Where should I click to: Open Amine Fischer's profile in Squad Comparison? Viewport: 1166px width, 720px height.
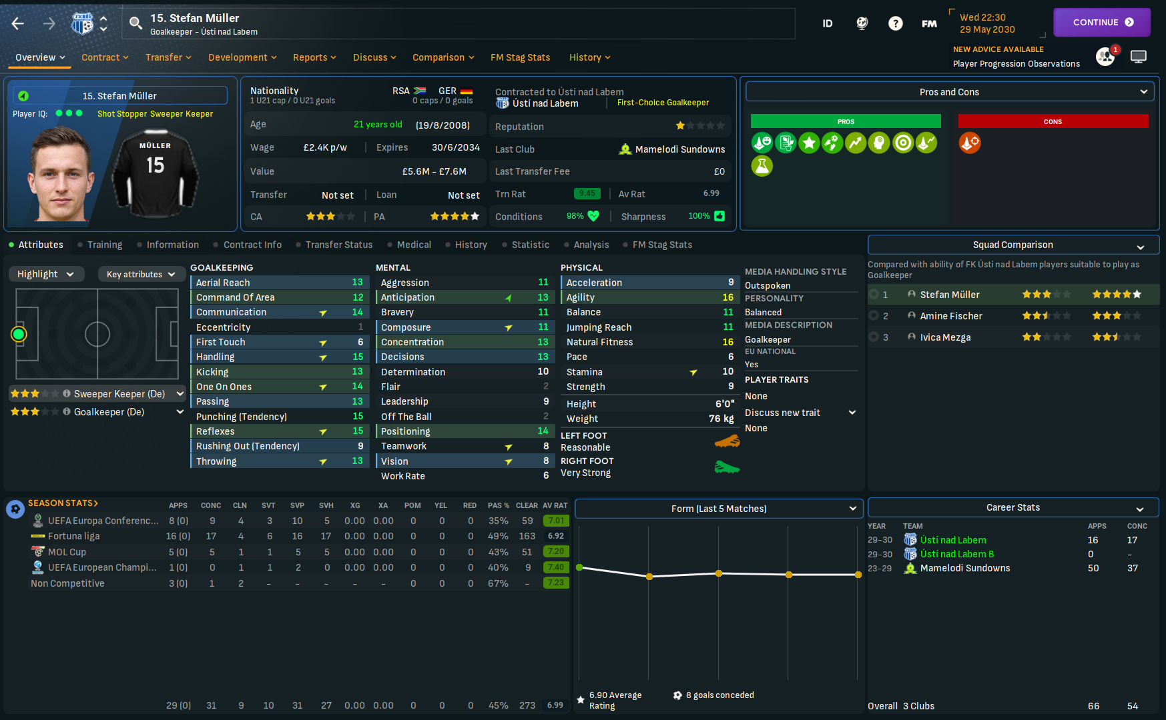(951, 316)
